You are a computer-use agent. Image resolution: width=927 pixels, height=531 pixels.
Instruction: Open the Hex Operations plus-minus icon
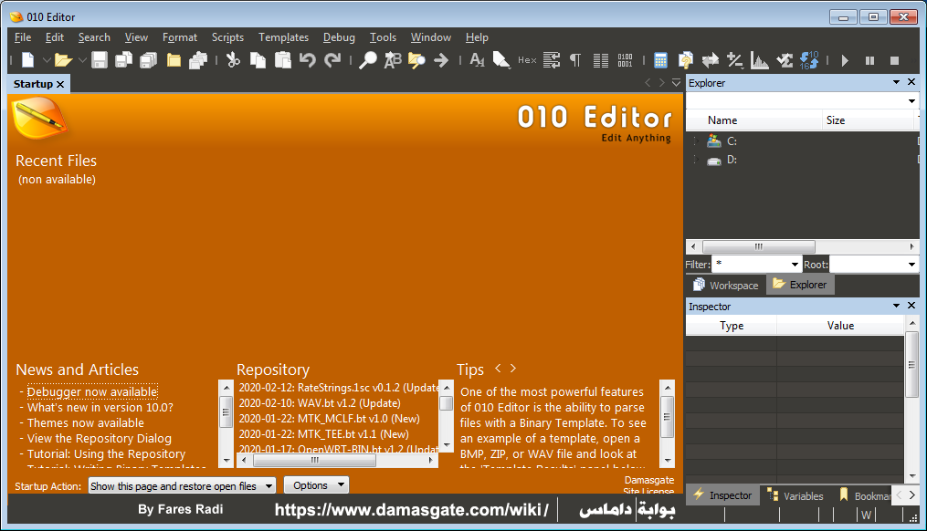735,59
